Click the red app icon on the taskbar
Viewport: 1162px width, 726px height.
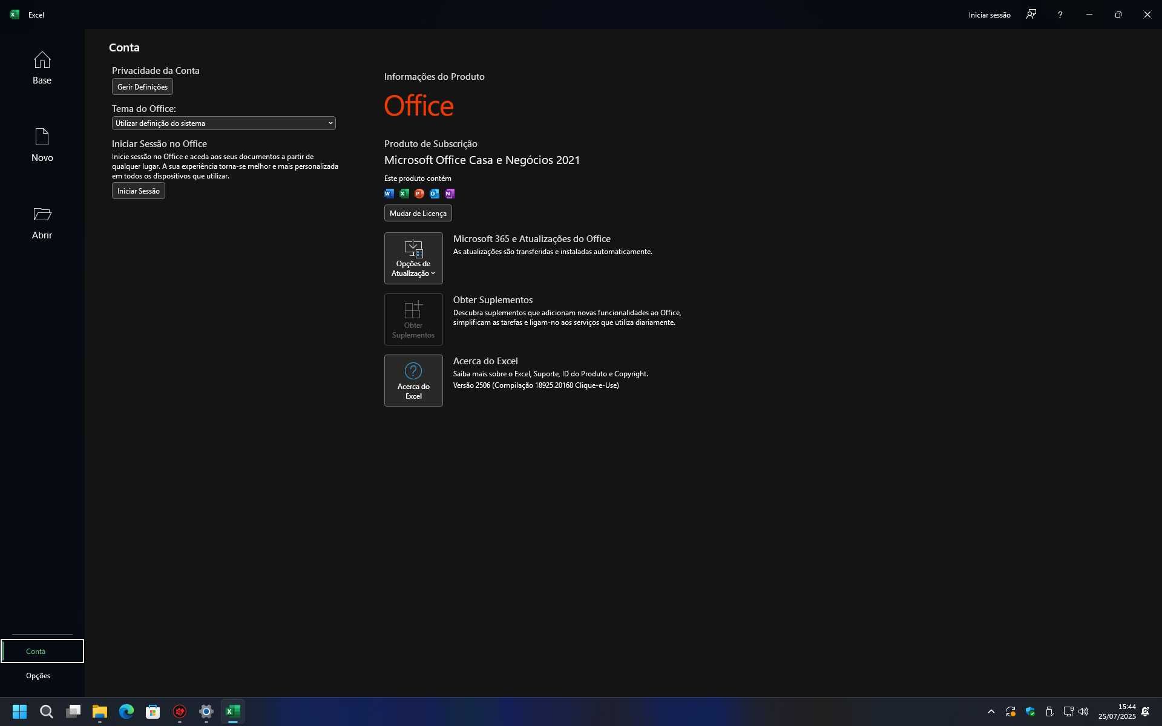coord(180,711)
